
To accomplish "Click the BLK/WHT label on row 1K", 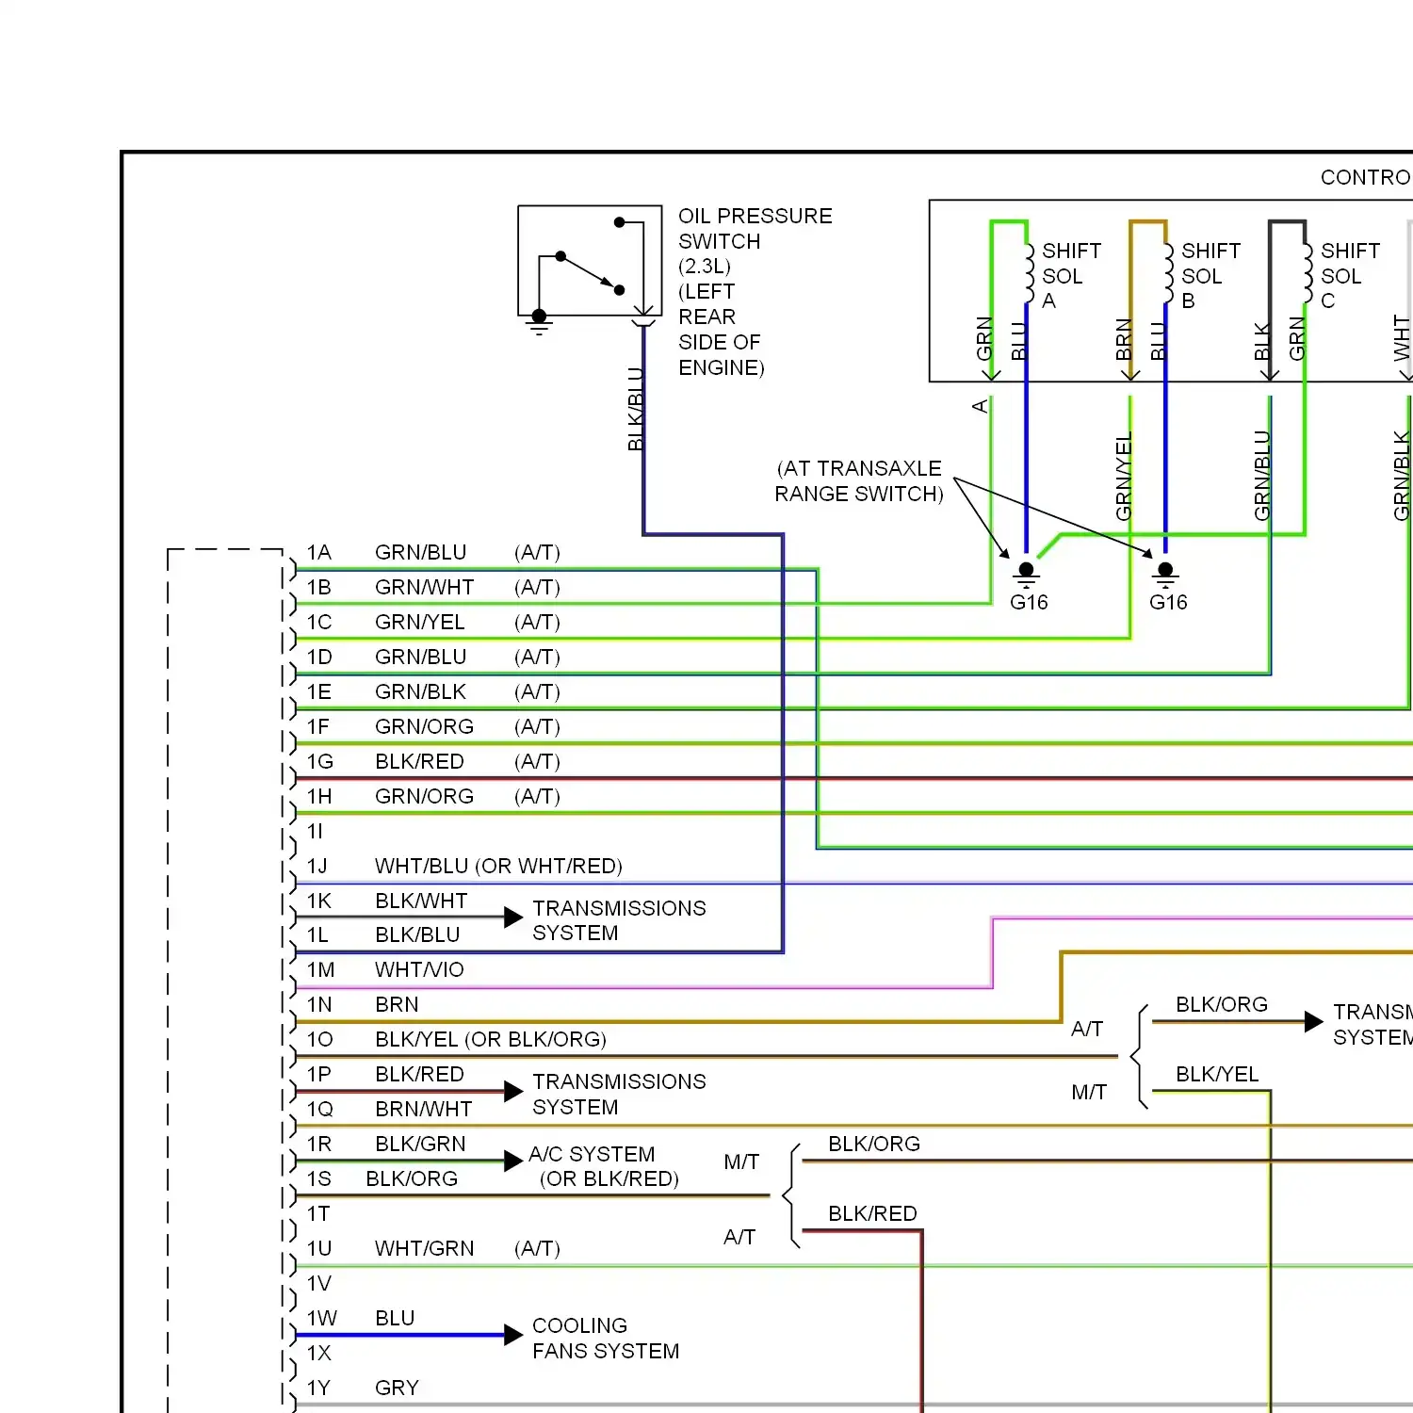I will tap(421, 901).
